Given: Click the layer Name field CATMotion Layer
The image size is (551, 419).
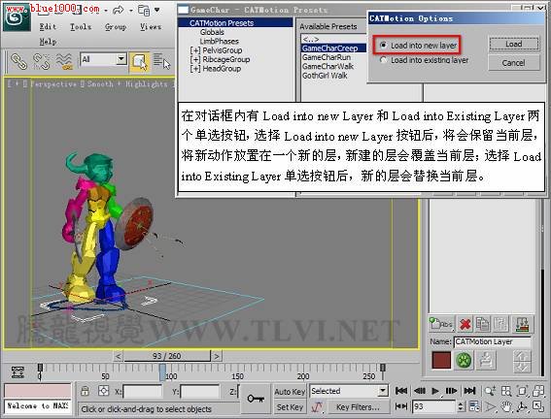Looking at the screenshot, I should tap(492, 341).
